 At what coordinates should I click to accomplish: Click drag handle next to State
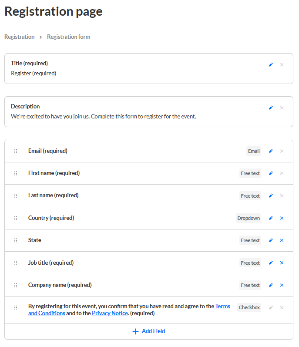[16, 240]
